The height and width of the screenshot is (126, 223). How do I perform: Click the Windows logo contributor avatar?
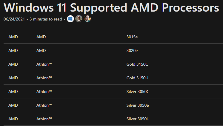pos(70,19)
